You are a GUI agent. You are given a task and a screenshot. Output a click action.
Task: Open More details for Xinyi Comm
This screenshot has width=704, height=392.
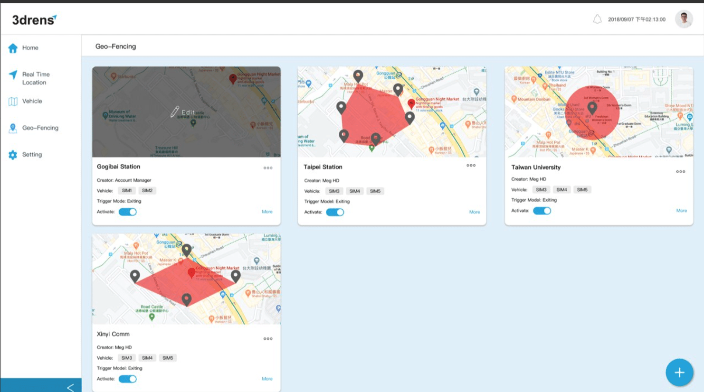267,379
